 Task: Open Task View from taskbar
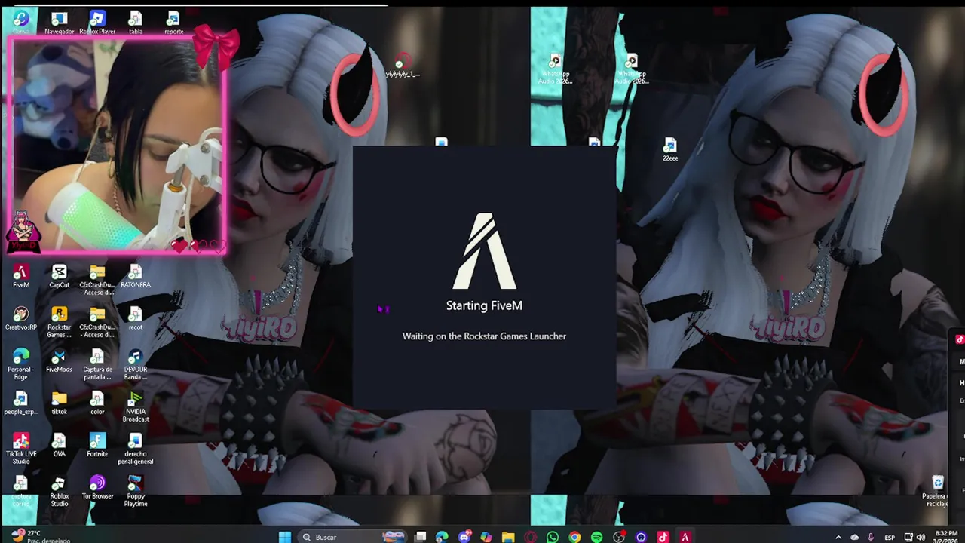(421, 537)
